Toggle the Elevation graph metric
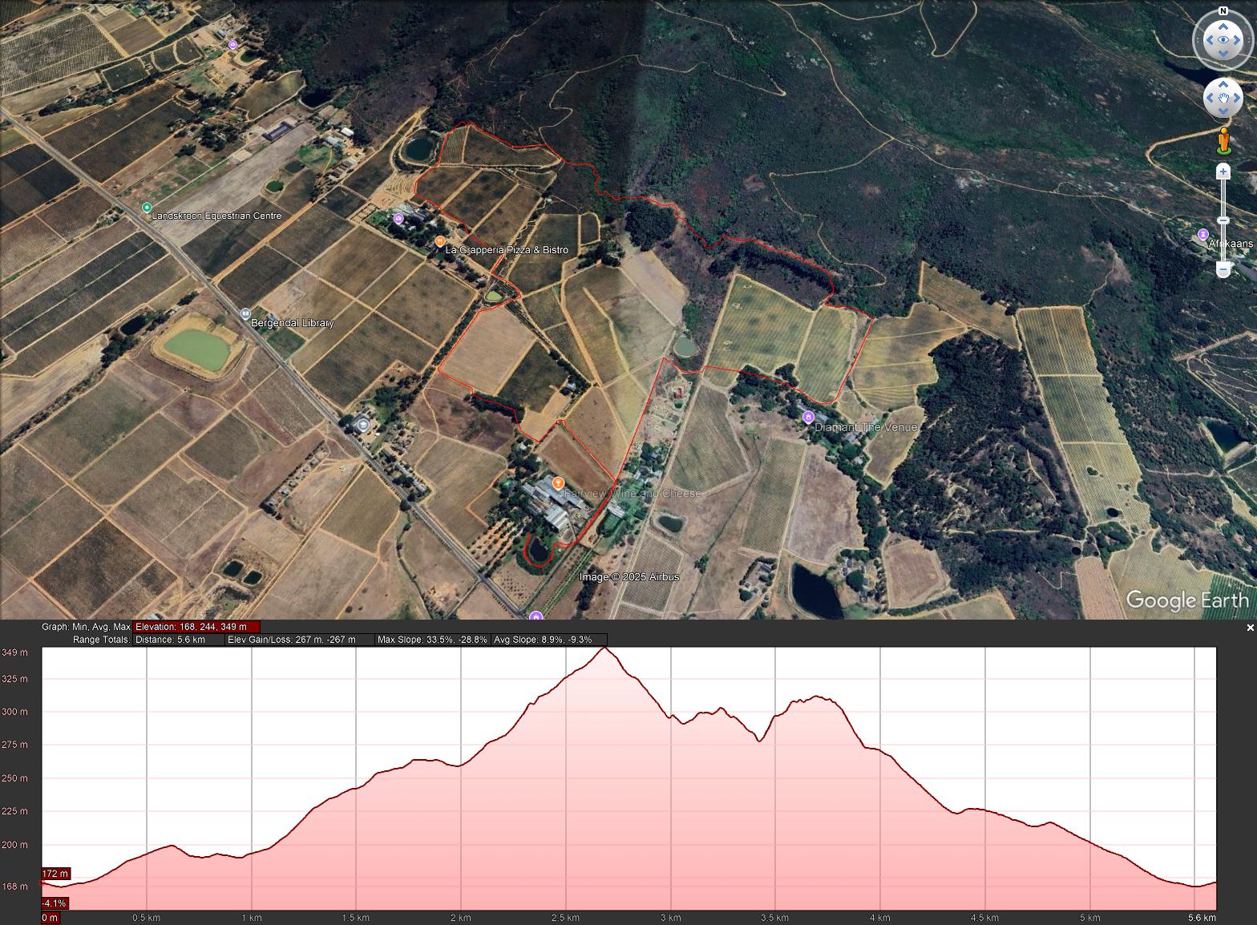Screen dimensions: 1257x925 tap(196, 627)
